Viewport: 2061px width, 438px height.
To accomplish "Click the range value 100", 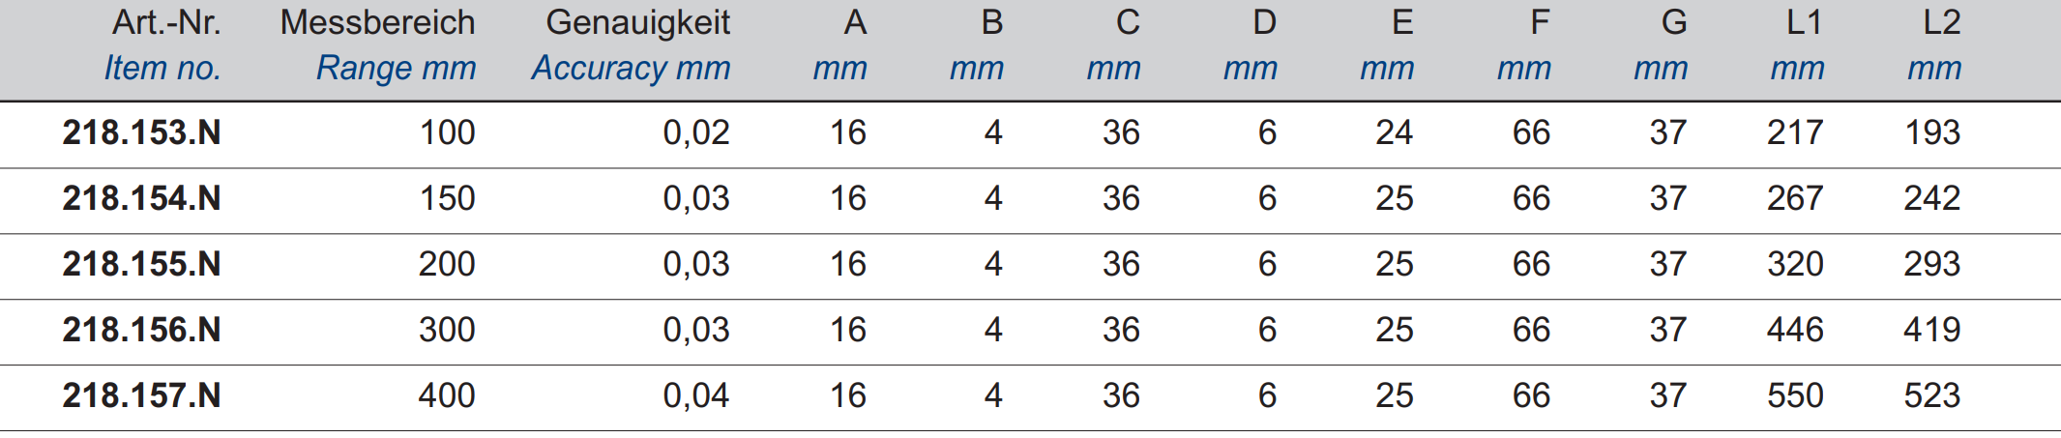I will coord(447,132).
